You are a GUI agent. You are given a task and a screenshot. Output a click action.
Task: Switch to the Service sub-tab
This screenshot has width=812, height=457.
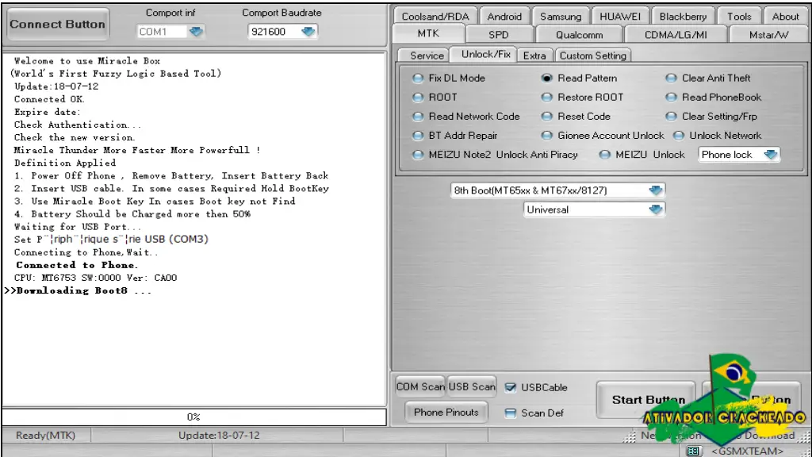click(427, 56)
